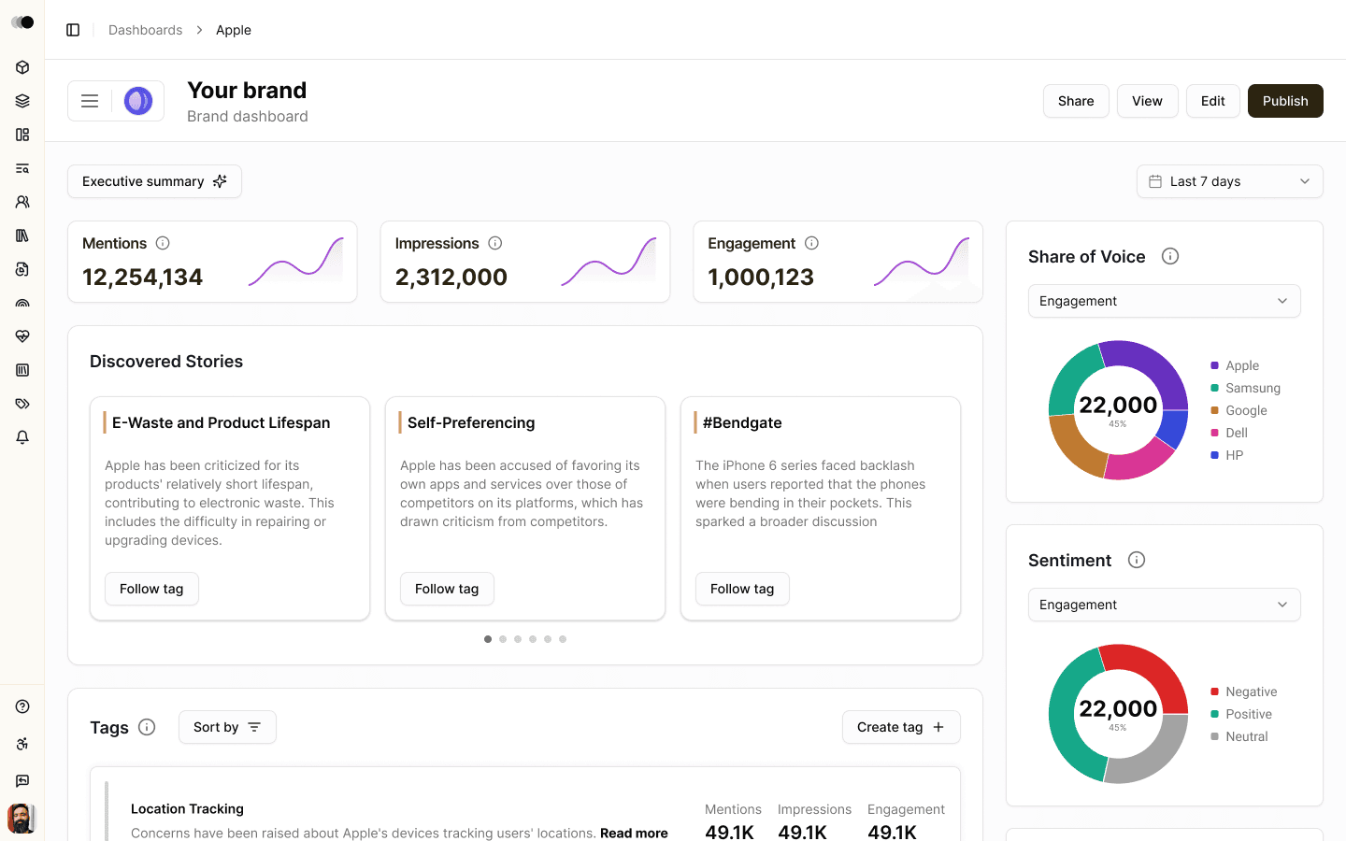This screenshot has width=1346, height=841.
Task: Open the accessibility icon in sidebar
Action: [x=22, y=744]
